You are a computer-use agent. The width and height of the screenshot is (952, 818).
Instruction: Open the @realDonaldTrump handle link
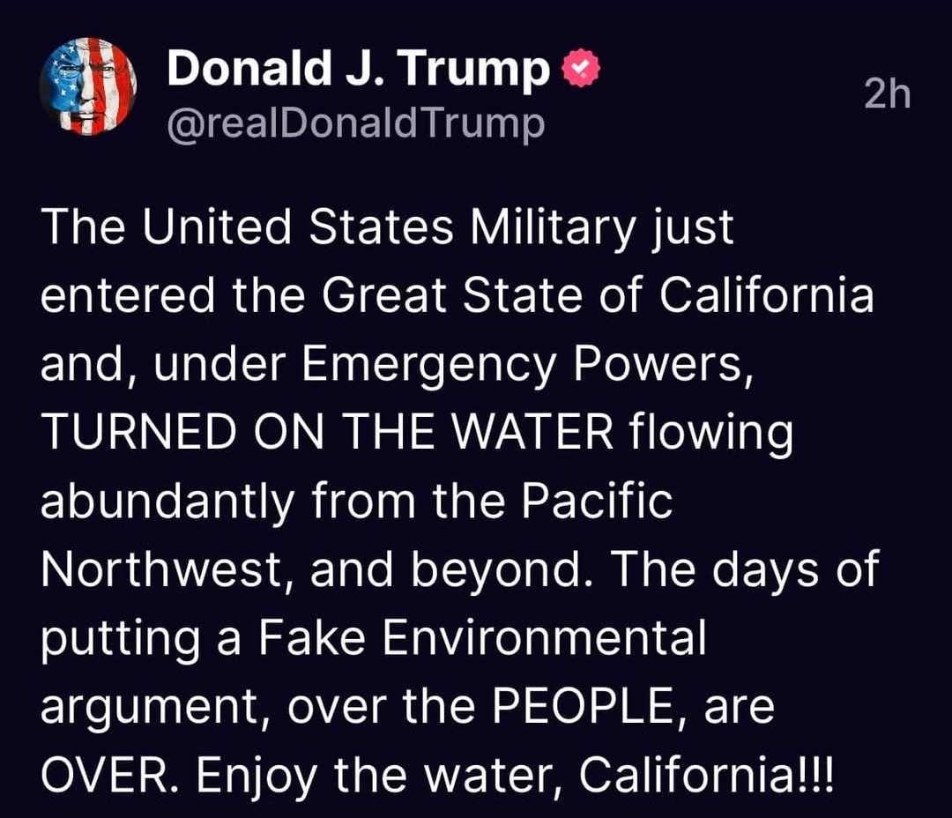pyautogui.click(x=356, y=124)
